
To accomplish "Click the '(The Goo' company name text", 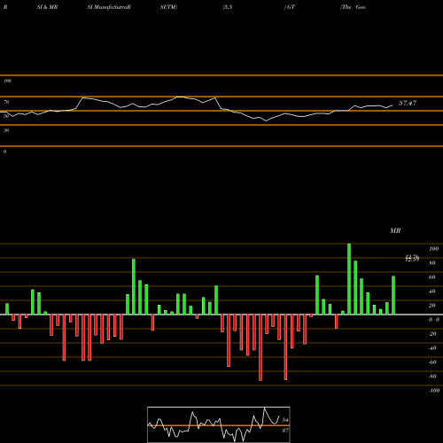I will 353,7.
